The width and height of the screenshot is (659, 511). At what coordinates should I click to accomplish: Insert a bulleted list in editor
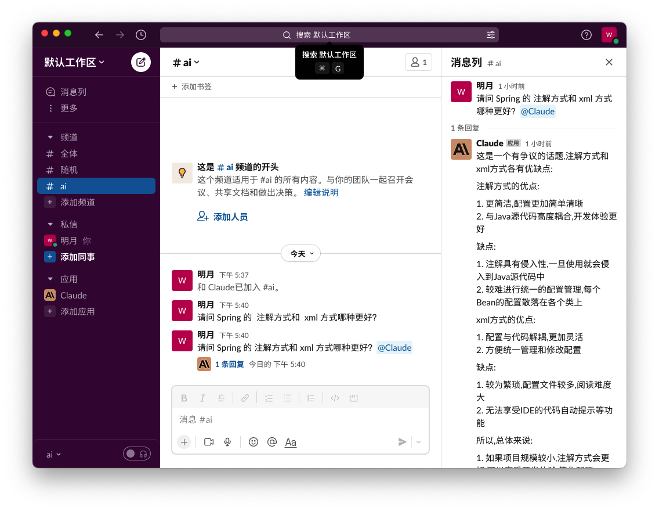coord(288,398)
